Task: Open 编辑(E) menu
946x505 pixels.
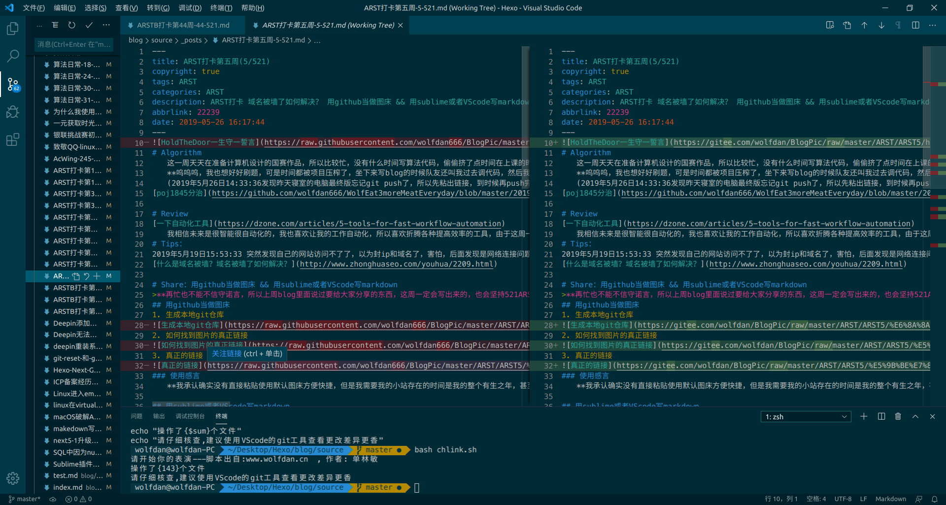Action: click(x=65, y=8)
